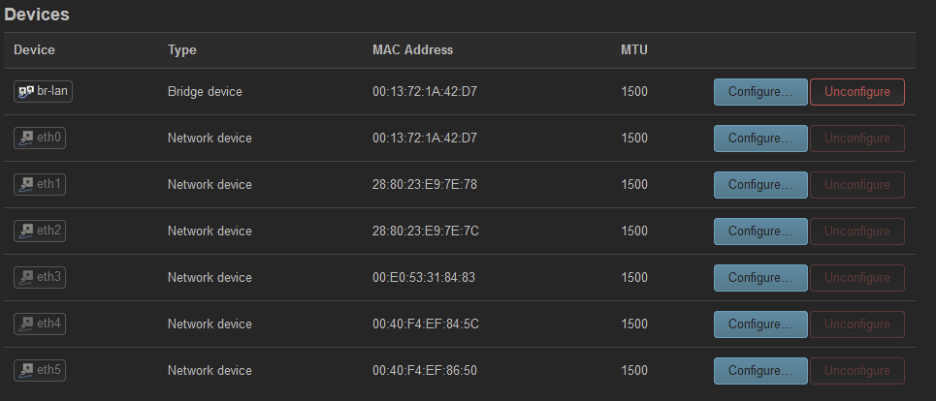The height and width of the screenshot is (401, 936).
Task: Open Configure for eth2
Action: (760, 231)
